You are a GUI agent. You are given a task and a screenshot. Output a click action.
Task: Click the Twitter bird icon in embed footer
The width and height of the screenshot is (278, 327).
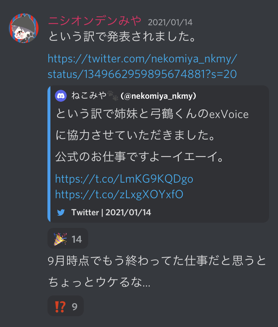tap(61, 213)
